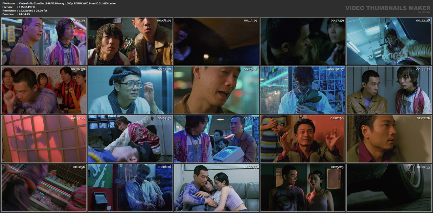The image size is (433, 213).
Task: Click the resolution text 1920x1080 / 24.00 fps
Action: (x=33, y=10)
